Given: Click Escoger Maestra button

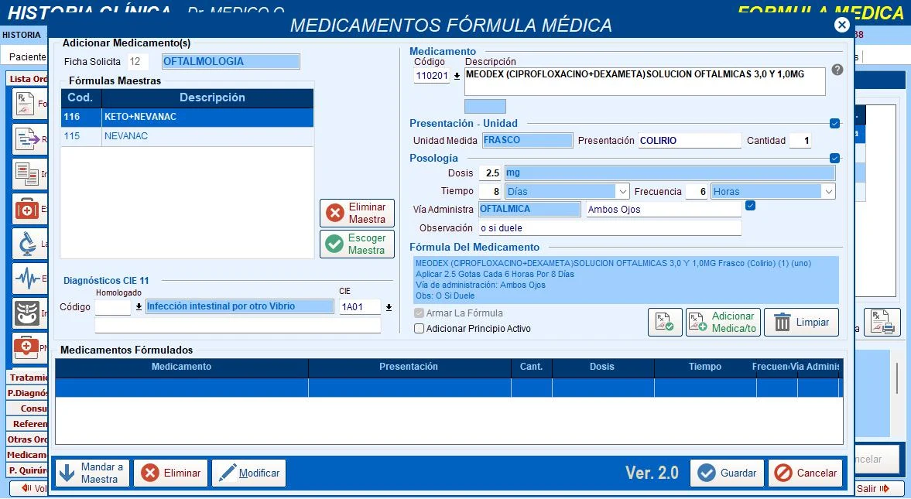Looking at the screenshot, I should tap(357, 244).
